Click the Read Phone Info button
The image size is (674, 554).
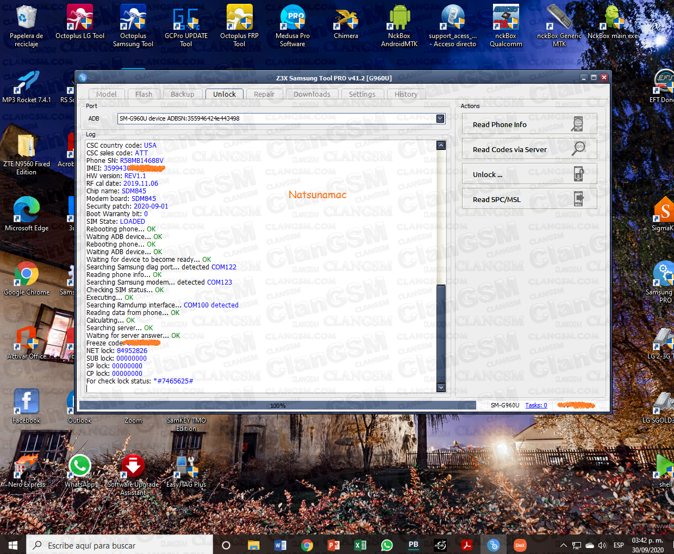pyautogui.click(x=529, y=124)
